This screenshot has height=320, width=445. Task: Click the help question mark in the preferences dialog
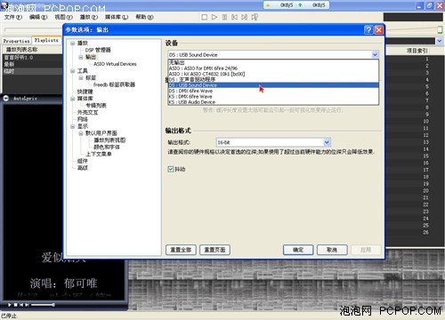(368, 29)
